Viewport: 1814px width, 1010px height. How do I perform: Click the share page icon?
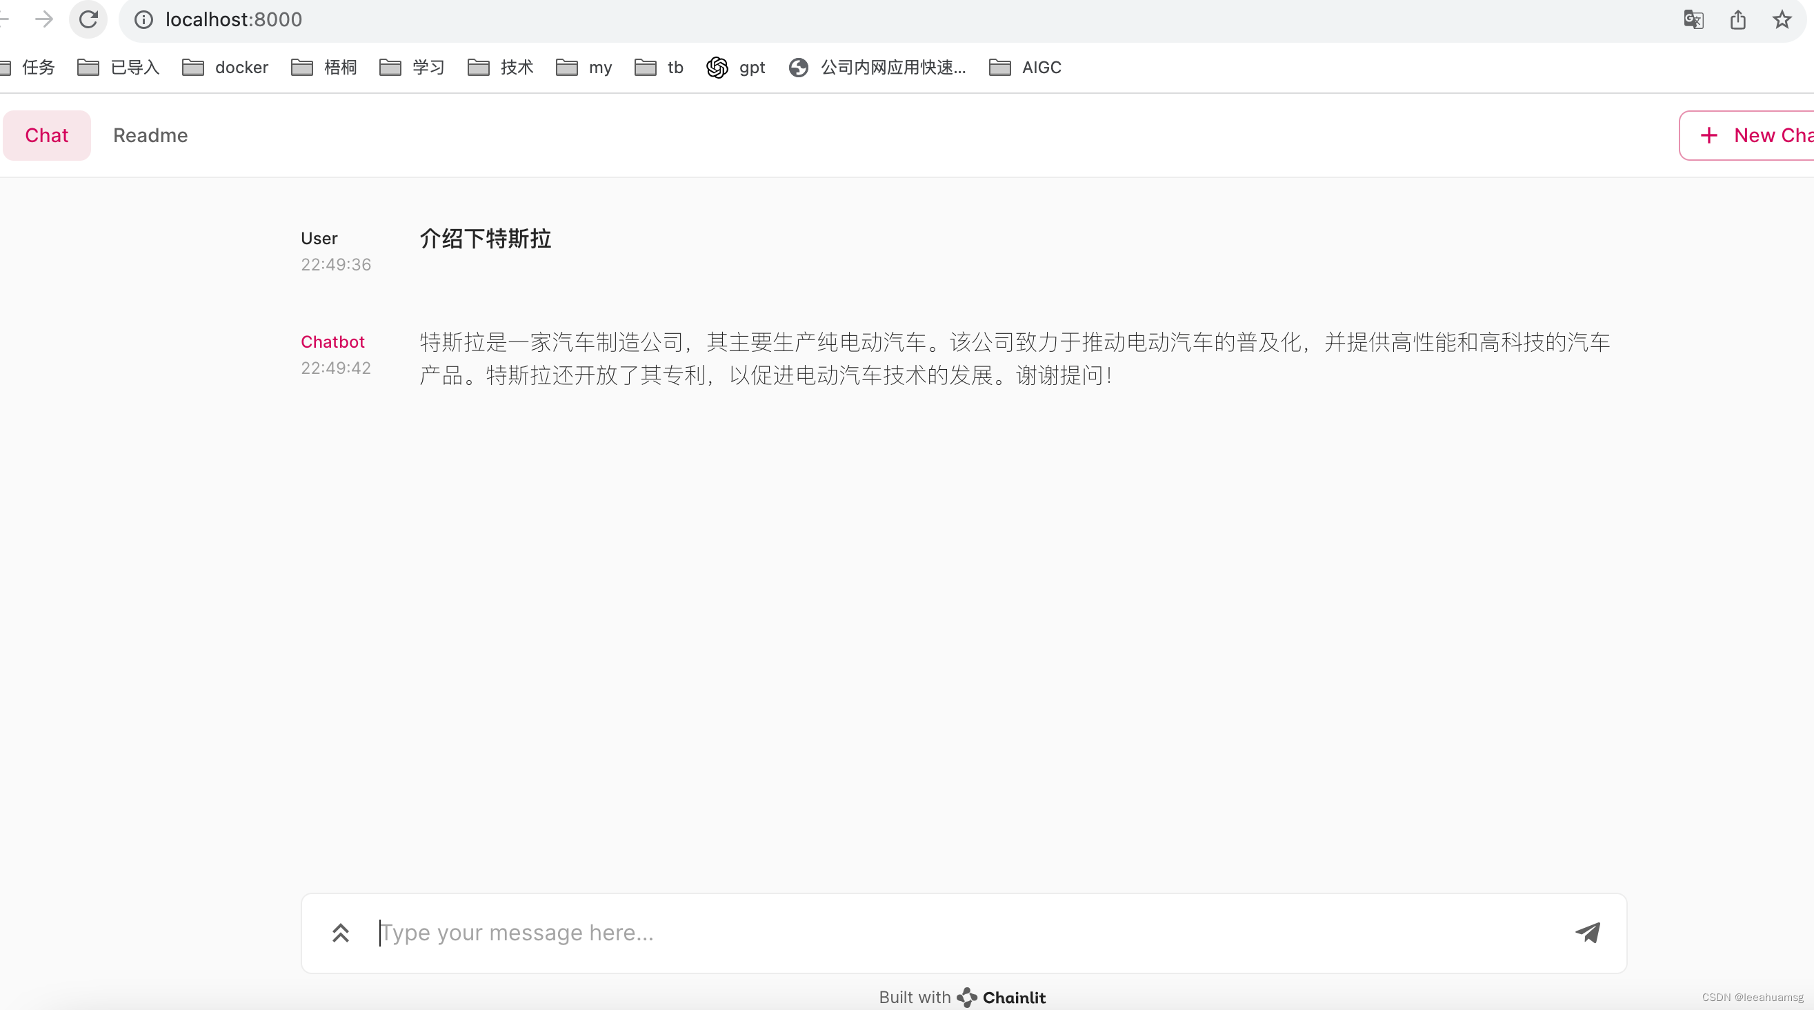coord(1737,20)
